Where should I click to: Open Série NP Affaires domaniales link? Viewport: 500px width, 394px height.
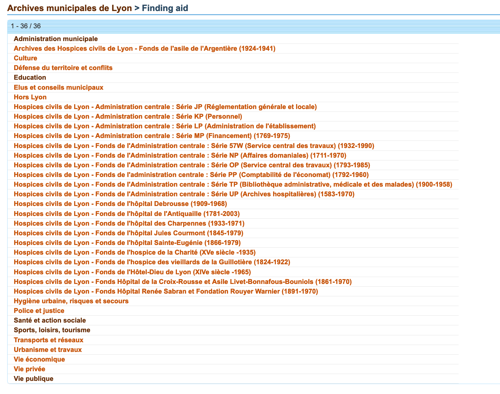[180, 156]
